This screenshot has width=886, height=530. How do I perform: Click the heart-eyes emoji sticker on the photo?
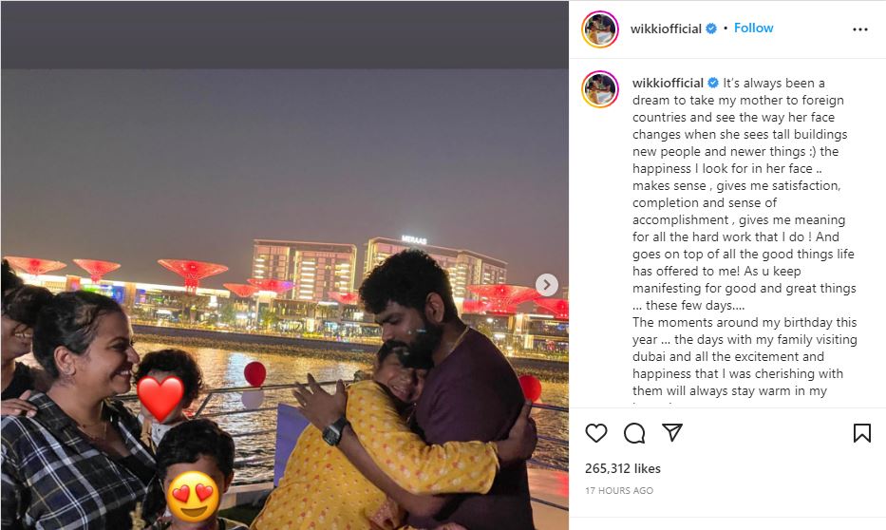[193, 497]
